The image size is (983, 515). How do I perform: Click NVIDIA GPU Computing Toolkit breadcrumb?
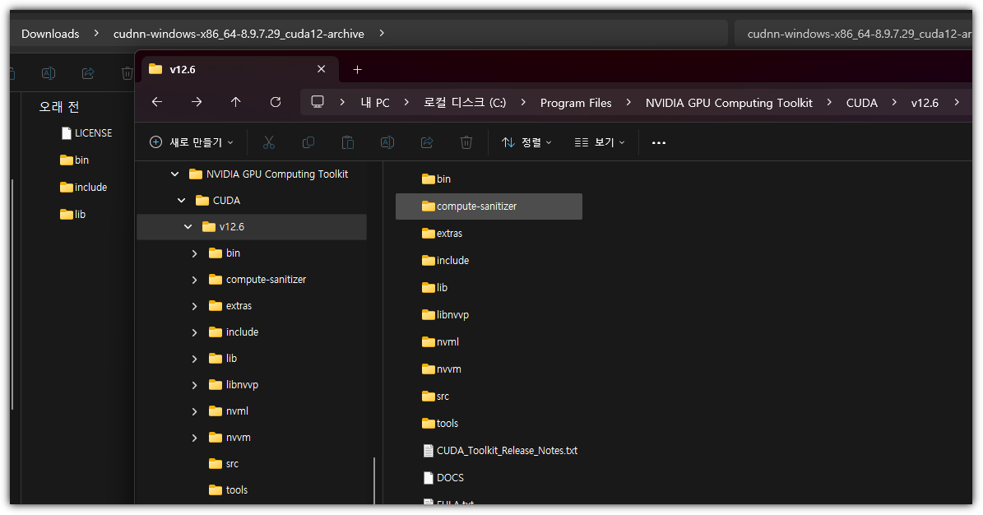click(x=729, y=103)
